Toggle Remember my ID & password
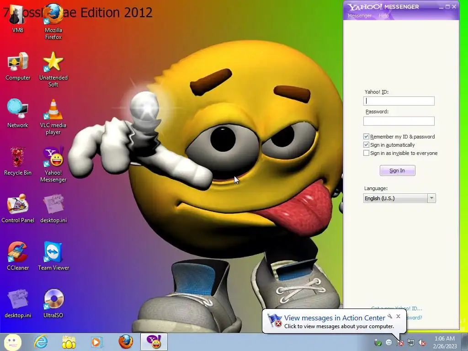 (x=366, y=137)
